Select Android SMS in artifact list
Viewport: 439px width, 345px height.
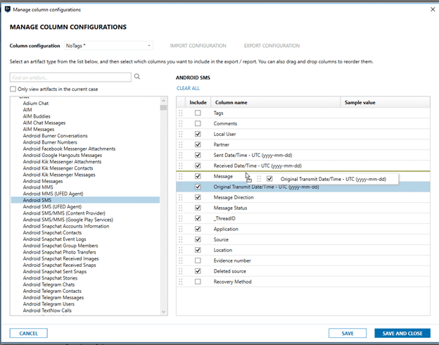coord(85,200)
